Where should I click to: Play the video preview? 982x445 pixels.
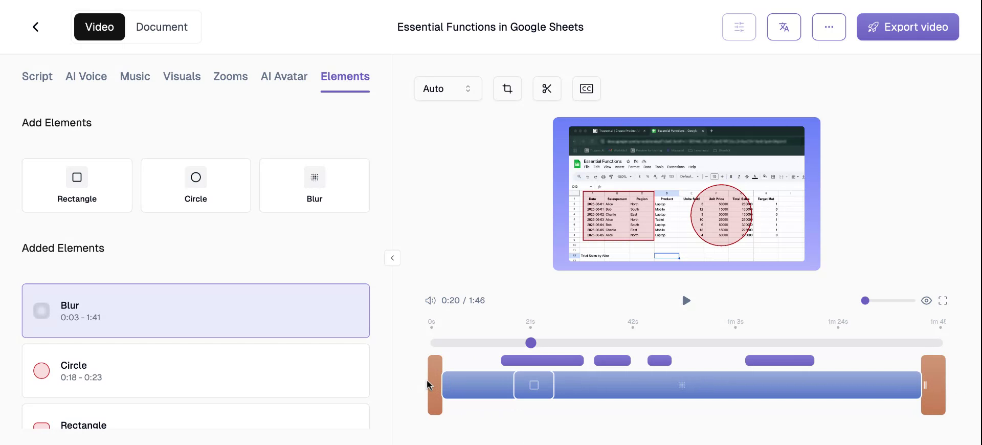[x=686, y=301]
